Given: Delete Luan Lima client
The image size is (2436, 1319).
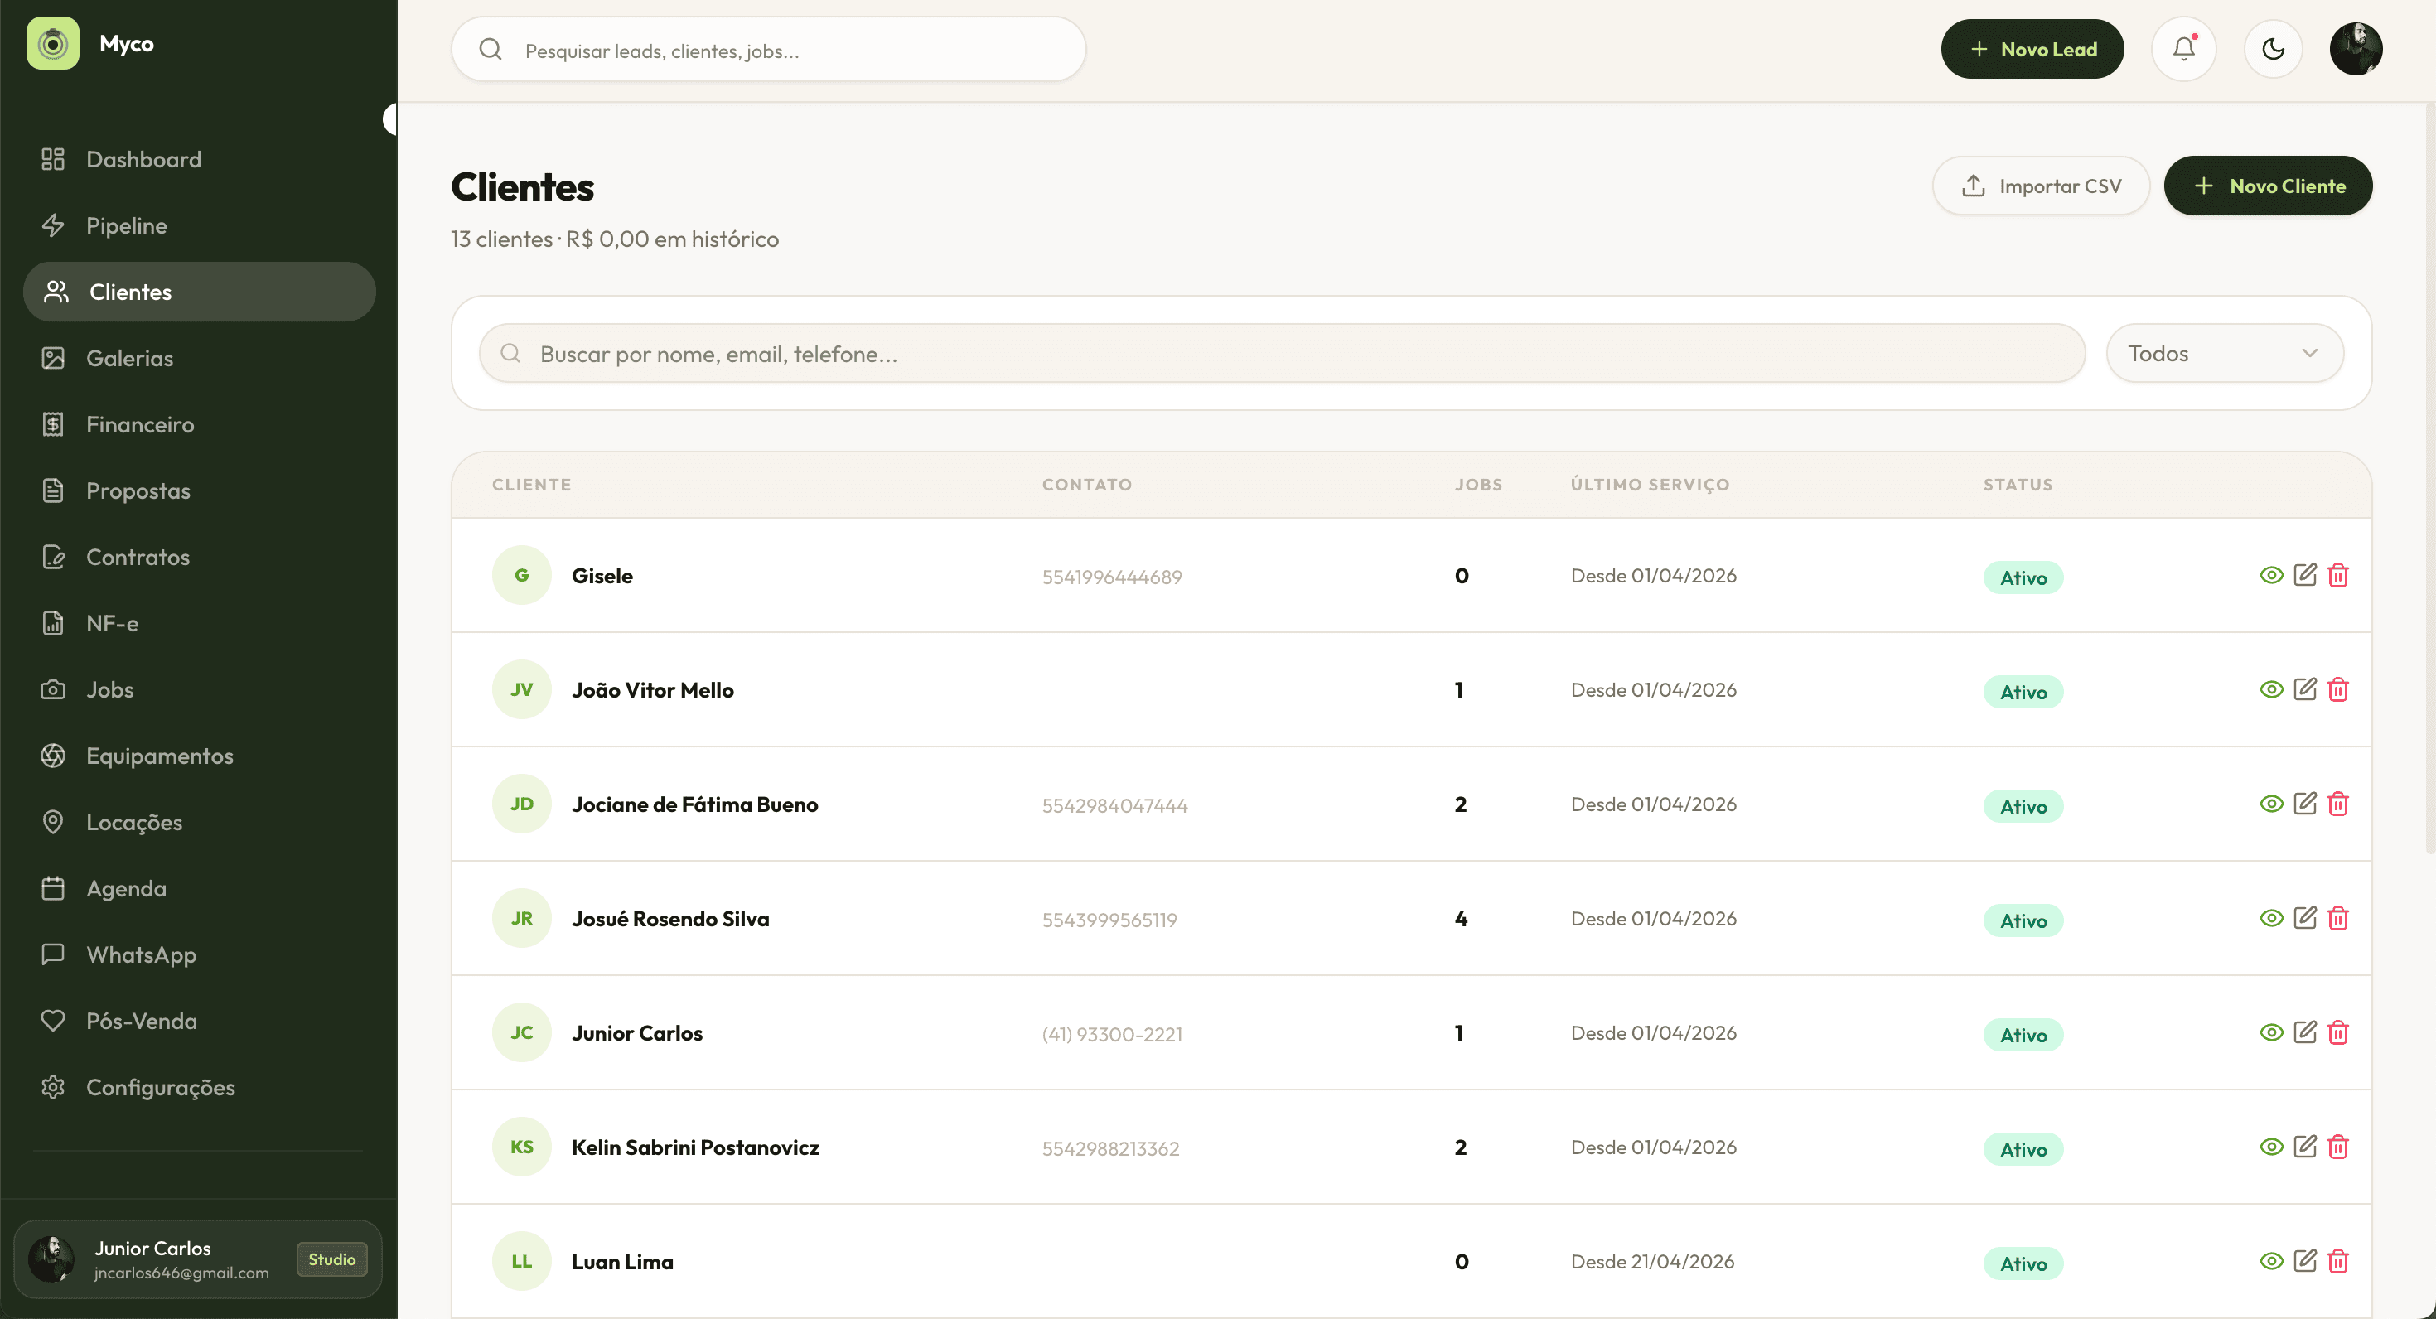Looking at the screenshot, I should click(x=2338, y=1261).
